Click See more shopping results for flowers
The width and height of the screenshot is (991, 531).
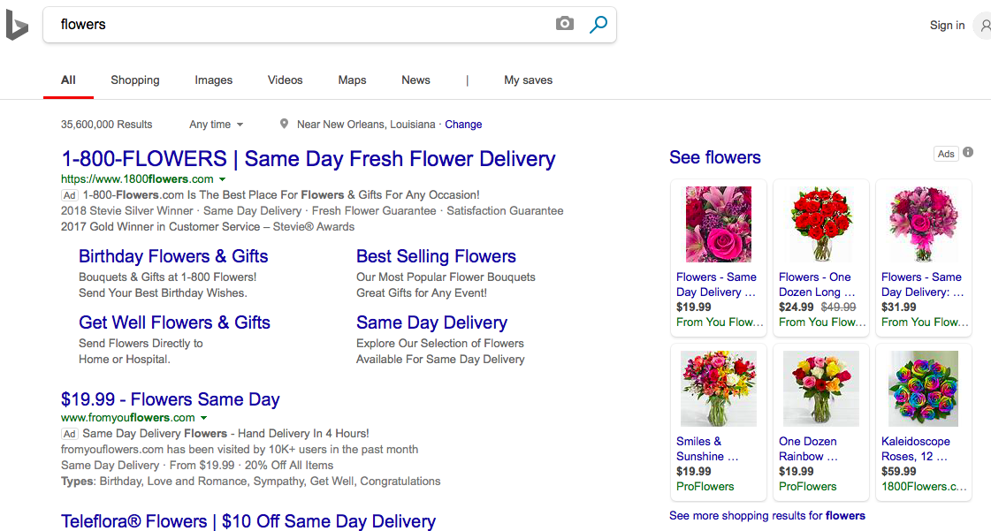tap(766, 515)
